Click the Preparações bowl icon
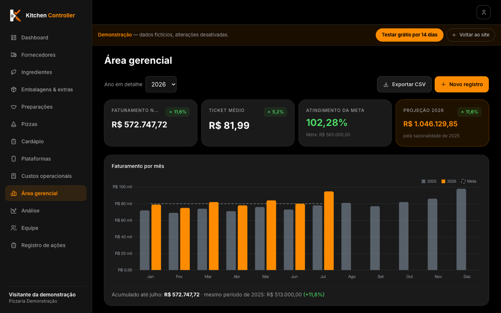 [14, 107]
